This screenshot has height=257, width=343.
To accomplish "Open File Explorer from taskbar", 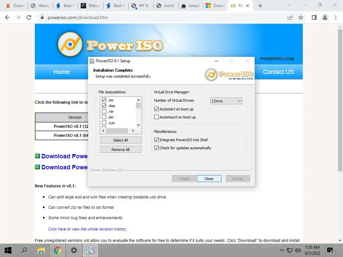I will tap(41, 250).
